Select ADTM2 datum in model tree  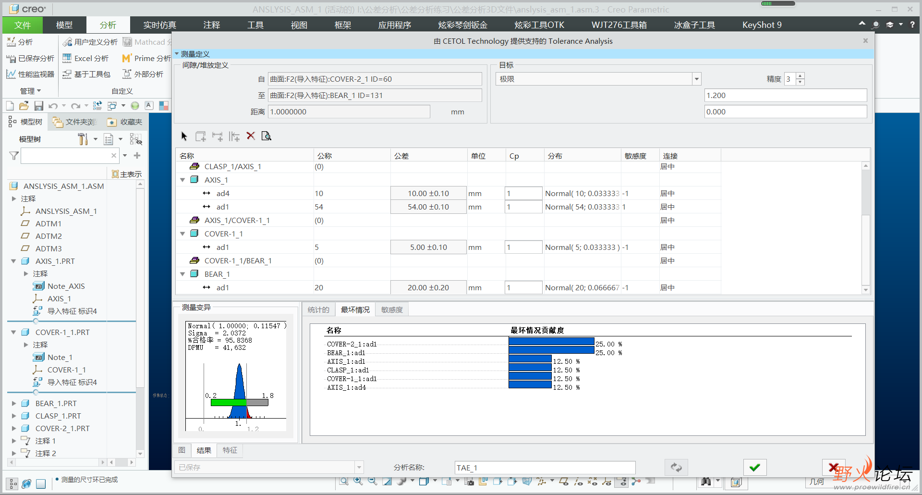(49, 236)
